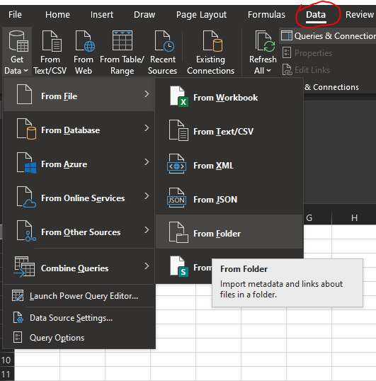Select the From Database menu entry
Image resolution: width=376 pixels, height=381 pixels.
(x=79, y=129)
